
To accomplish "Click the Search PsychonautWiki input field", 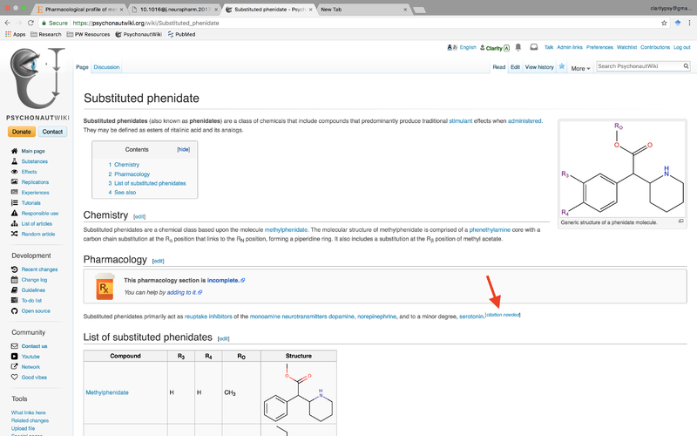I will 637,66.
